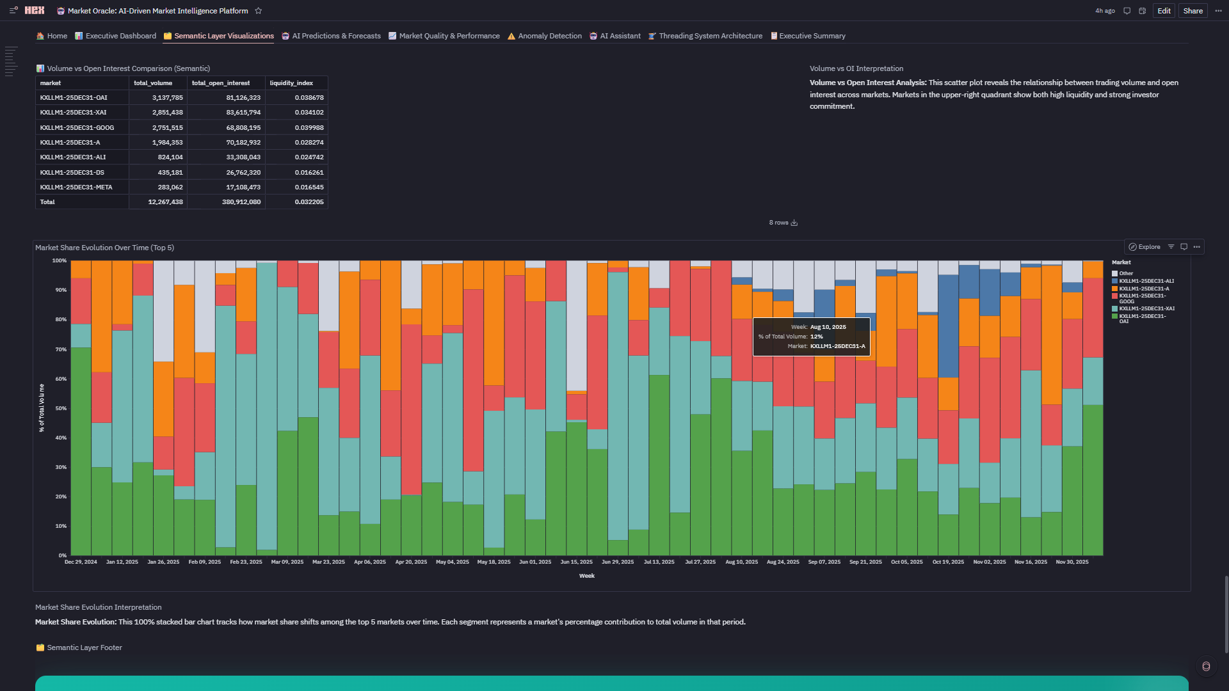Click the green KXLLM1-25DEC31-OAI legend swatch
The height and width of the screenshot is (691, 1229).
(1115, 316)
